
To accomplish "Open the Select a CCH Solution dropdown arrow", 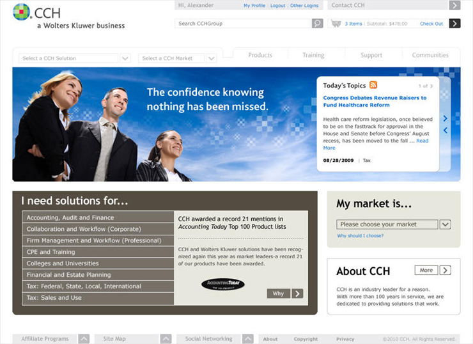I will tap(125, 58).
